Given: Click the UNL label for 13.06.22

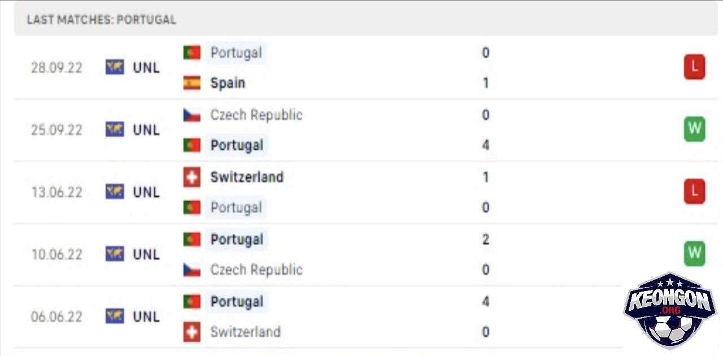Looking at the screenshot, I should click(146, 192).
